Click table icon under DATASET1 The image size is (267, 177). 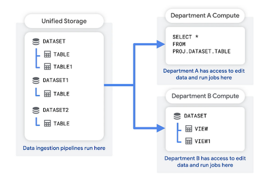coord(47,94)
